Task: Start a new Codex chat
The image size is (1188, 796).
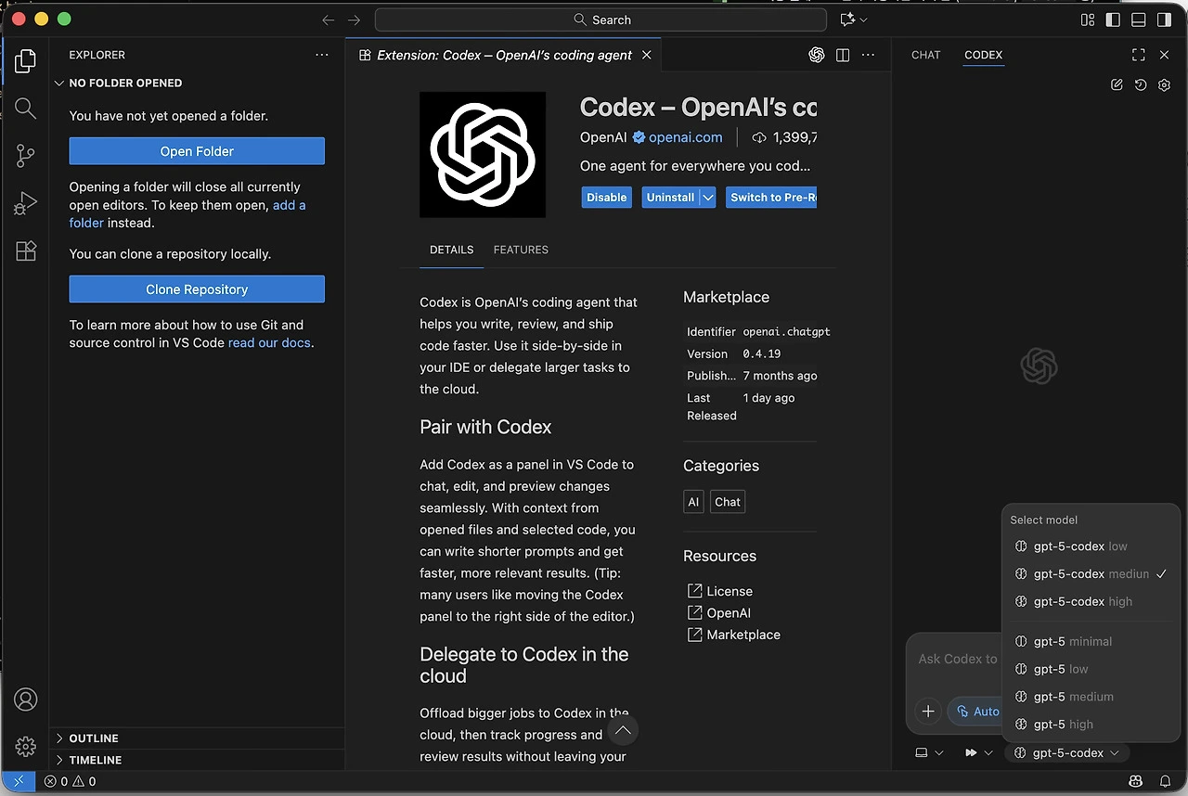Action: point(1117,84)
